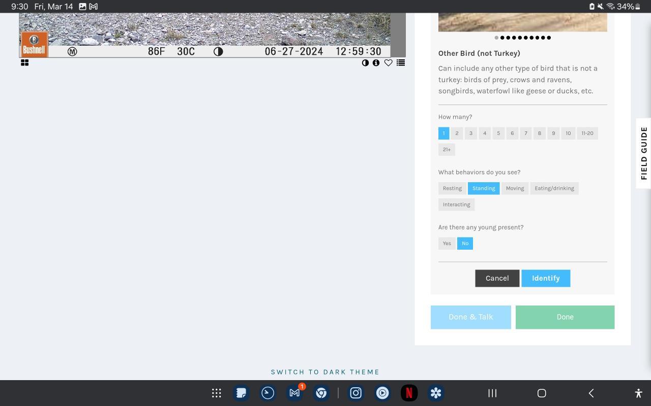Open the accessibility shortcut icon

(638, 393)
